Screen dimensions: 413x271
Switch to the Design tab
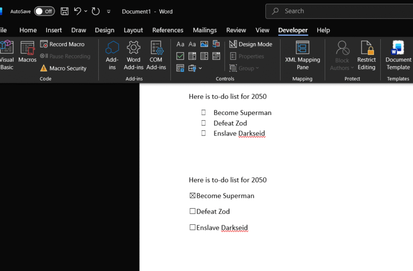point(104,30)
